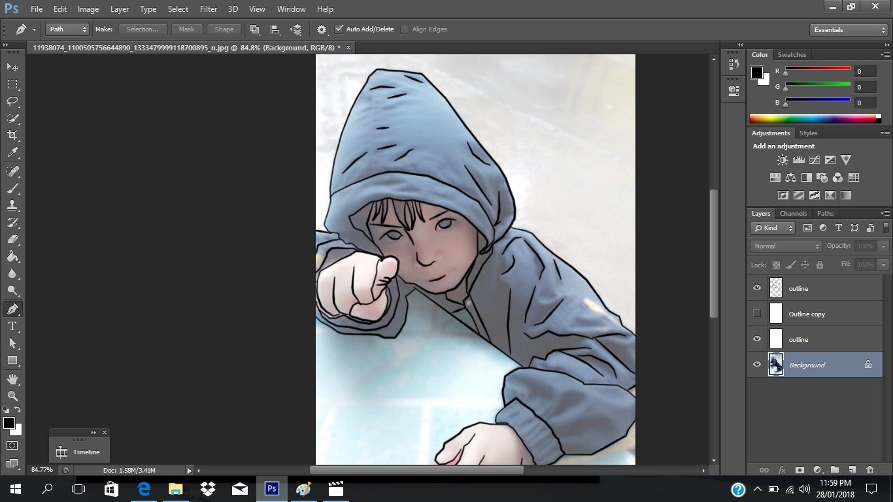Select the Crop tool
The width and height of the screenshot is (893, 502).
tap(12, 135)
